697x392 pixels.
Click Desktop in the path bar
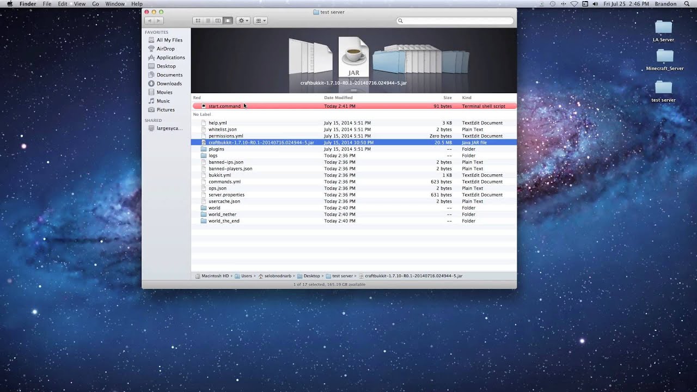coord(308,276)
